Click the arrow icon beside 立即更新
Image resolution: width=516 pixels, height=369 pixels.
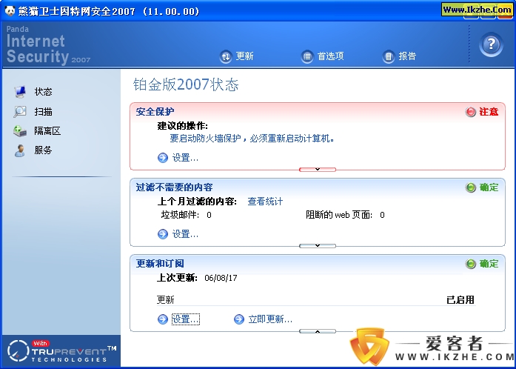239,319
